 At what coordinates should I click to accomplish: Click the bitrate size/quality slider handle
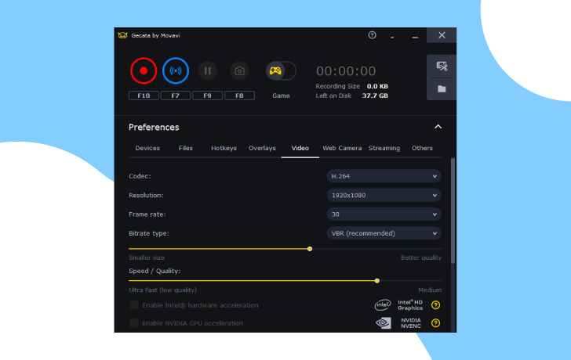(310, 249)
